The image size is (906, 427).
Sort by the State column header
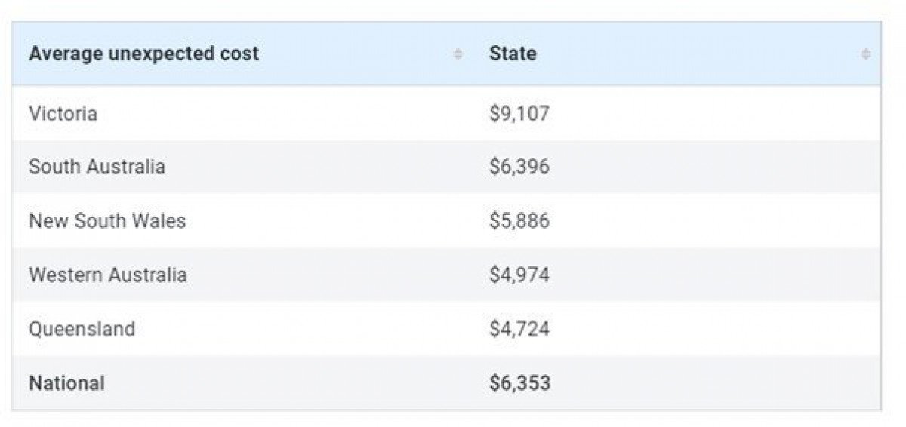point(513,54)
